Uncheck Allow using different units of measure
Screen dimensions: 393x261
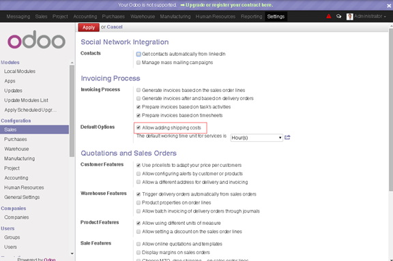(139, 223)
